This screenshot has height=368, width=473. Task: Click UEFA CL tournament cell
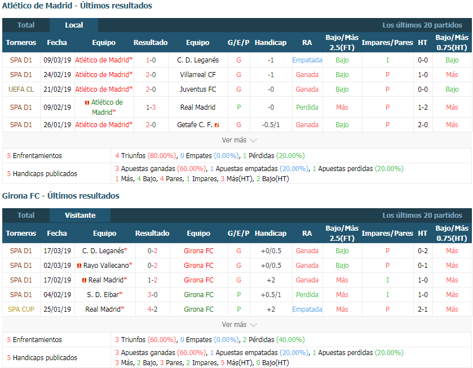pos(21,89)
